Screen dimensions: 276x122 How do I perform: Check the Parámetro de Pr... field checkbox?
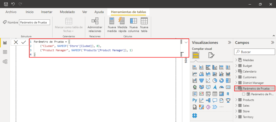pos(244,94)
